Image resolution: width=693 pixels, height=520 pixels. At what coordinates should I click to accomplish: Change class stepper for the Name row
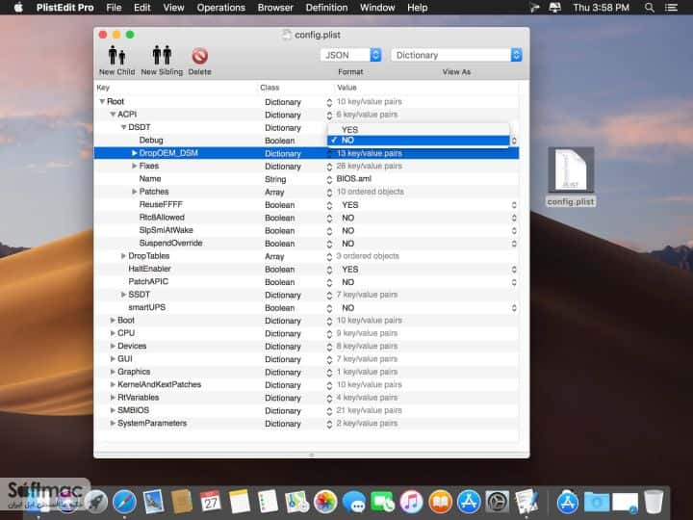[x=329, y=179]
